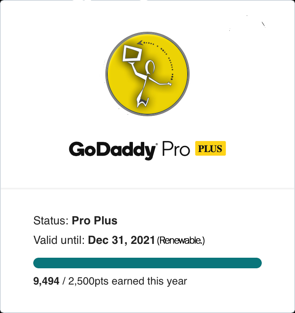Click the '2,500pts' threshold text
295x313 pixels.
(x=88, y=281)
